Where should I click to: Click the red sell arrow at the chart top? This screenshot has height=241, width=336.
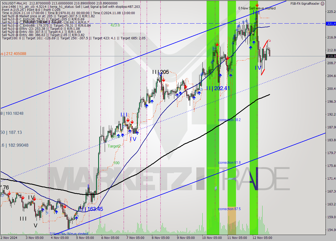coord(257,5)
